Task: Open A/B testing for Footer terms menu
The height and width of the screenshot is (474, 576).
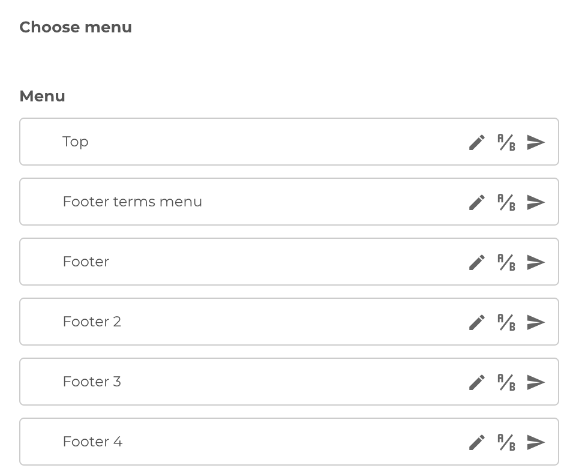Action: [x=506, y=202]
